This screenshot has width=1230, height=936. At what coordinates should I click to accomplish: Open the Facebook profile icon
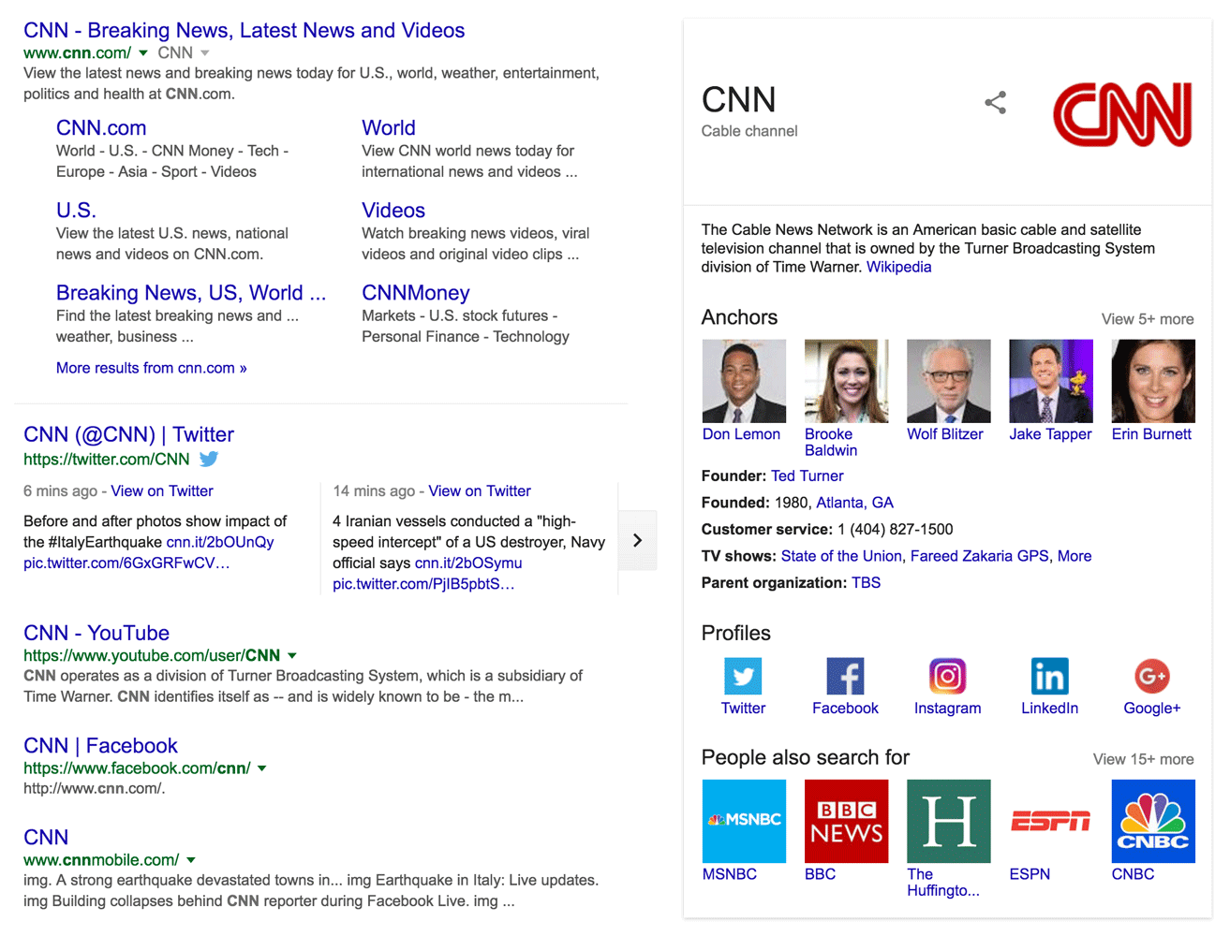tap(845, 676)
